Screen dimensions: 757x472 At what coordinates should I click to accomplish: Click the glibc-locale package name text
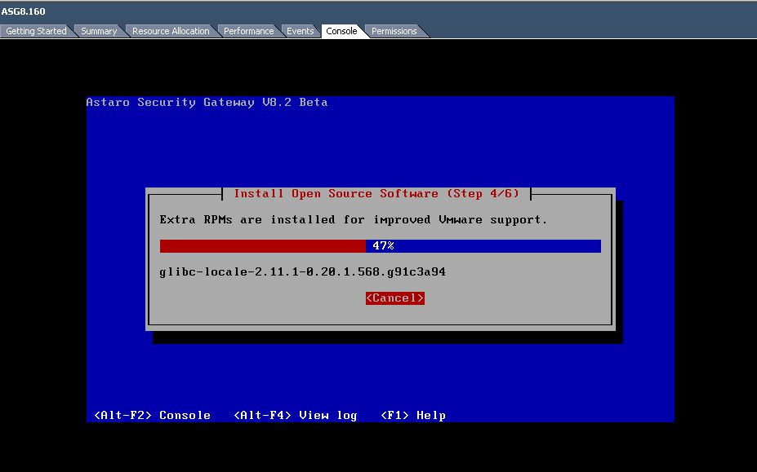tap(302, 272)
